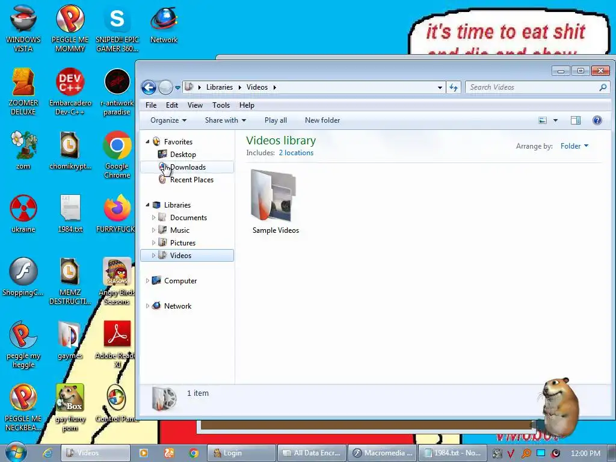Select the Network desktop icon

point(164,24)
